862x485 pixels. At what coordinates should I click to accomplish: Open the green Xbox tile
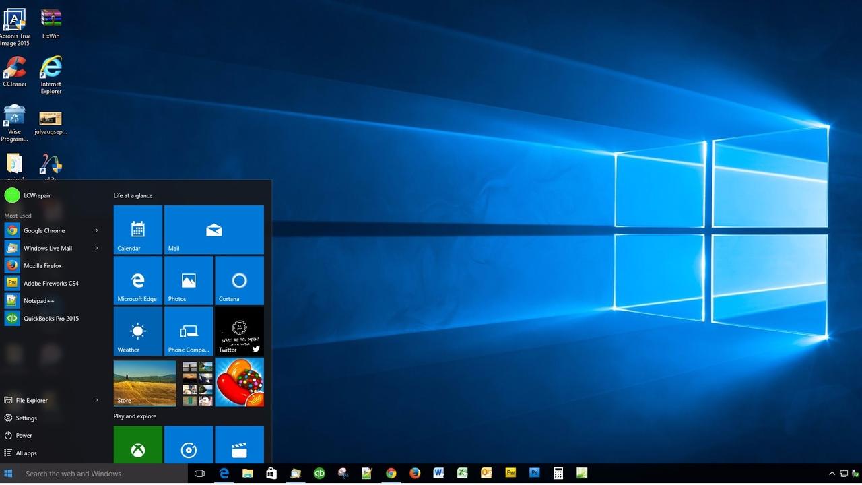pos(138,445)
